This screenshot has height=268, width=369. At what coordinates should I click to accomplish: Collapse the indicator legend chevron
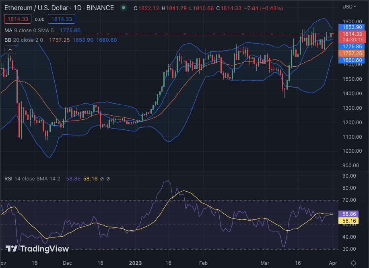coord(10,50)
